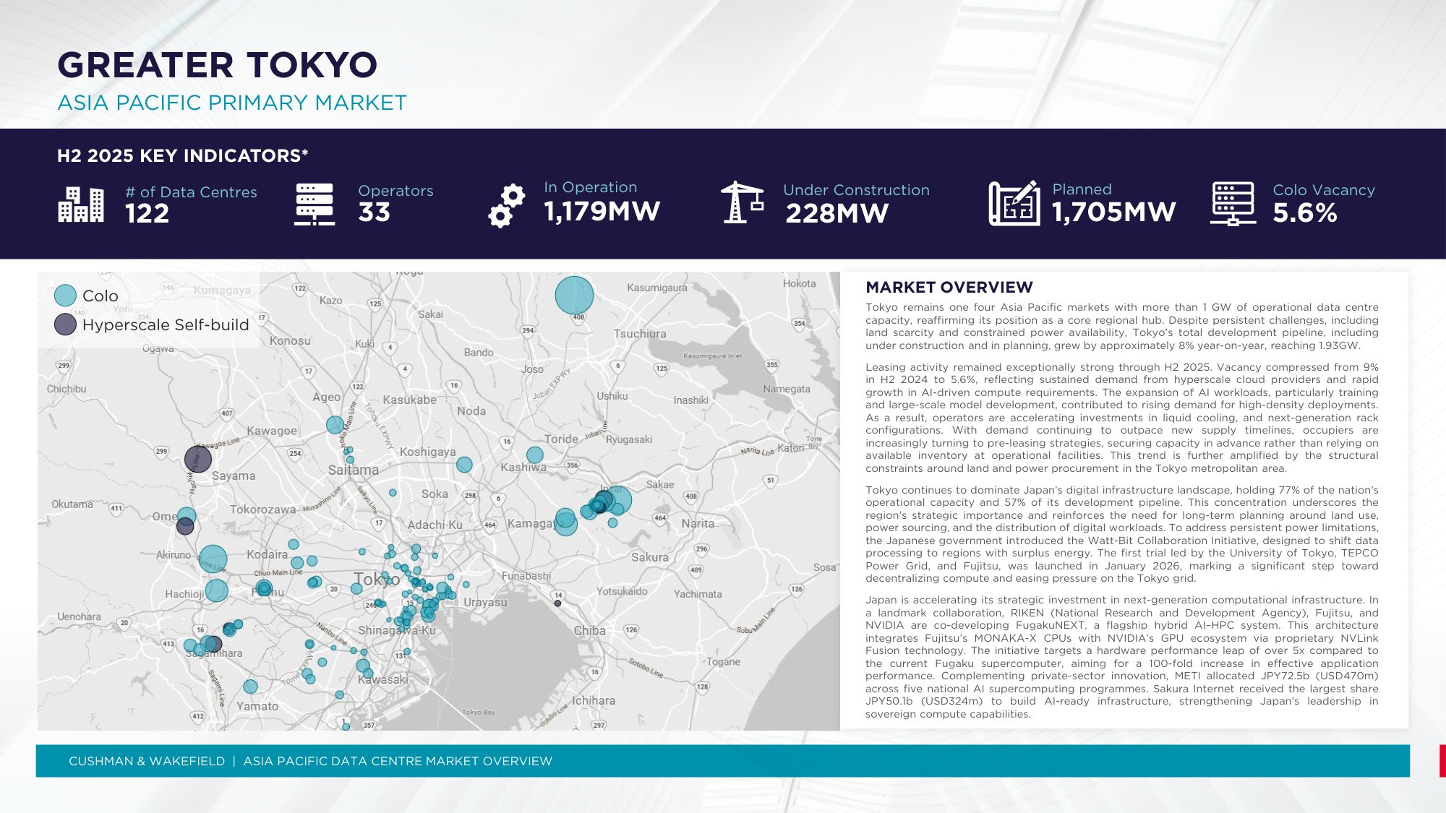Click the 5.6% colo vacancy value

[1305, 213]
